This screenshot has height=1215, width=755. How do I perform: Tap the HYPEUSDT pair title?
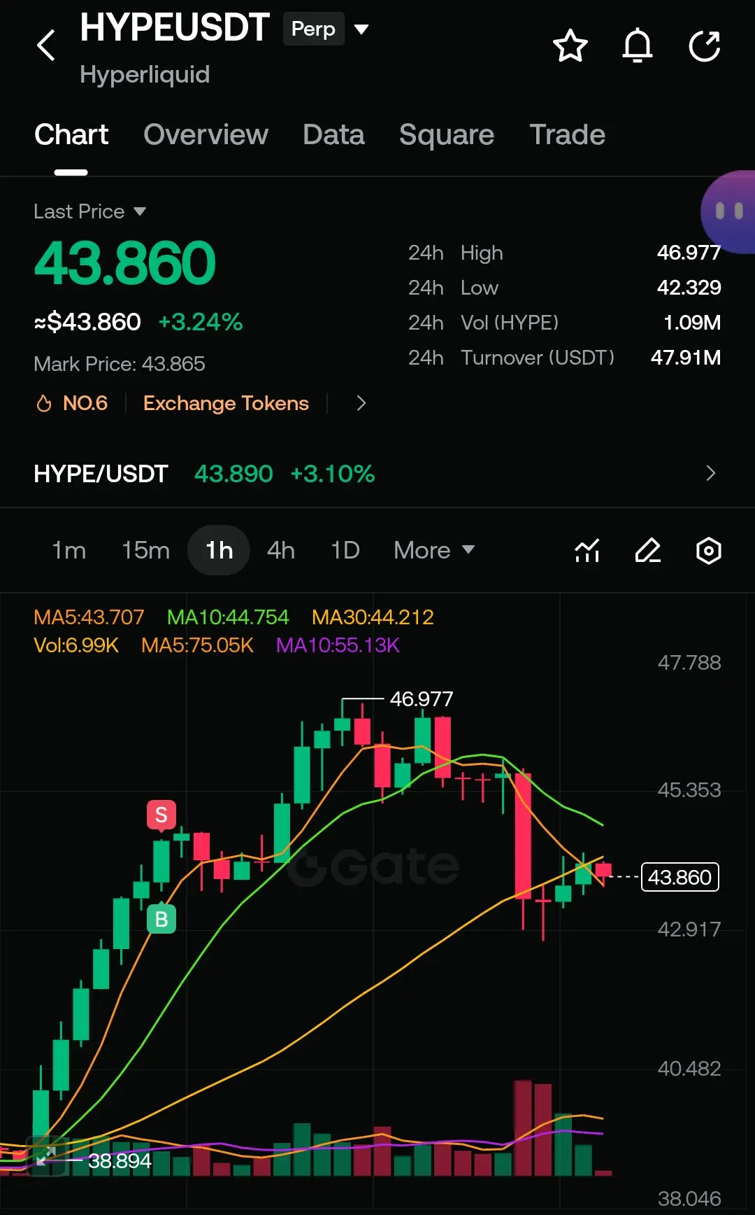(x=175, y=28)
